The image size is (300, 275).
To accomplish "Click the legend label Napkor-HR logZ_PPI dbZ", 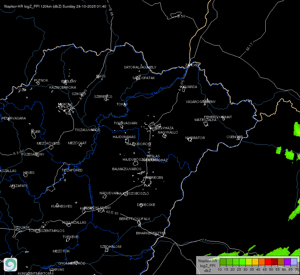I will click(x=207, y=266).
